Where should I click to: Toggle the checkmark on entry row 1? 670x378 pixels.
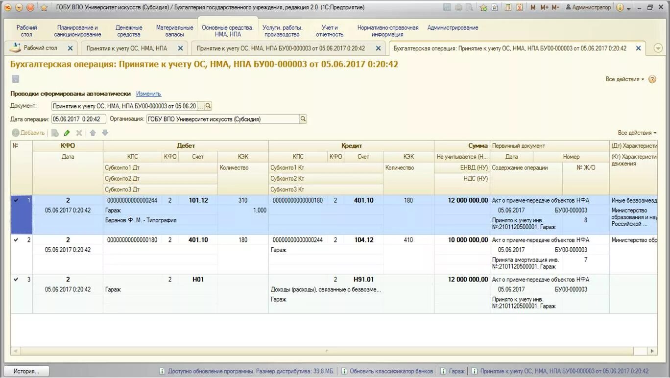[17, 200]
